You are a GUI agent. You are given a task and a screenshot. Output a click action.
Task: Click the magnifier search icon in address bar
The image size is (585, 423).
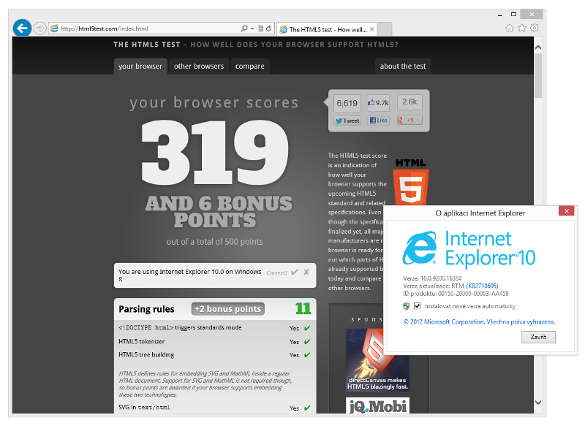coord(244,28)
